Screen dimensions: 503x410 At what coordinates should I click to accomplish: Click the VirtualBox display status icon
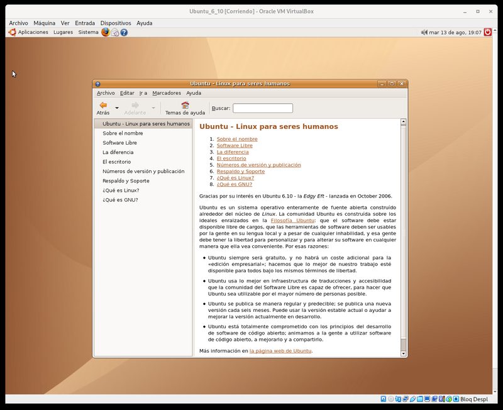click(427, 399)
